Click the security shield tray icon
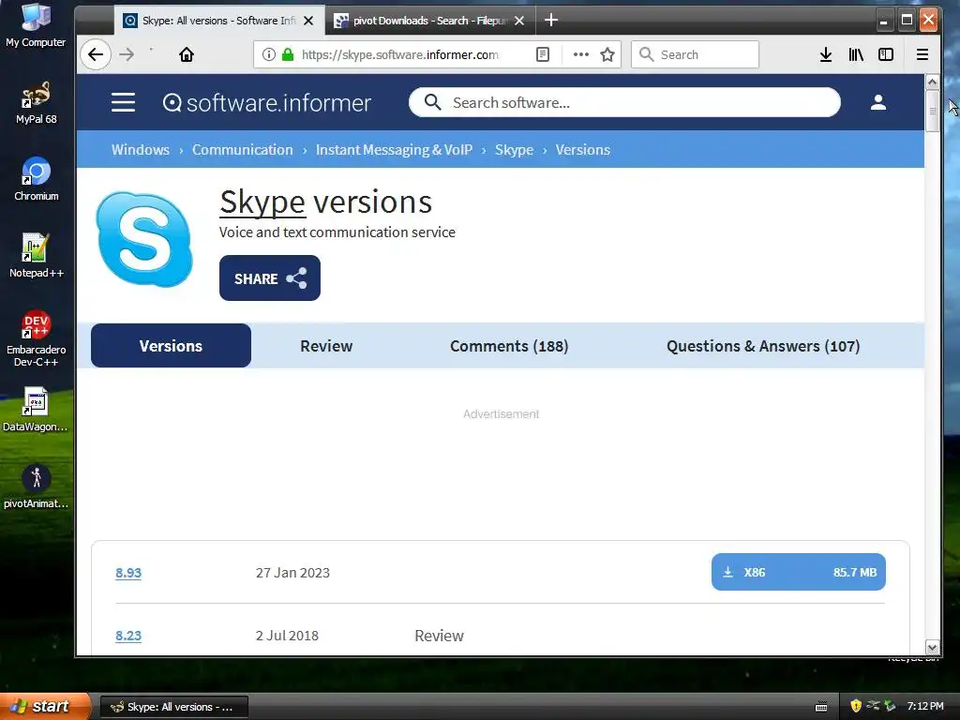 [856, 706]
